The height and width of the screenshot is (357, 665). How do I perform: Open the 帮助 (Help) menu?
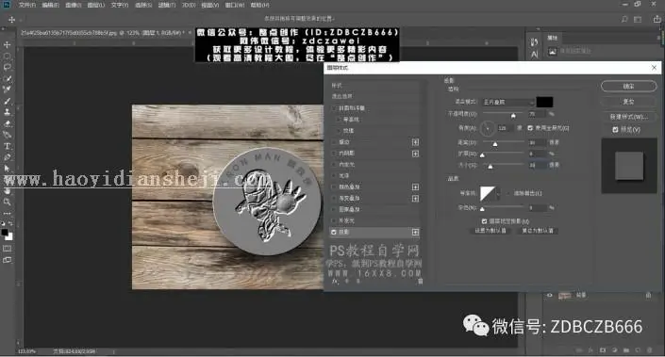click(x=260, y=5)
